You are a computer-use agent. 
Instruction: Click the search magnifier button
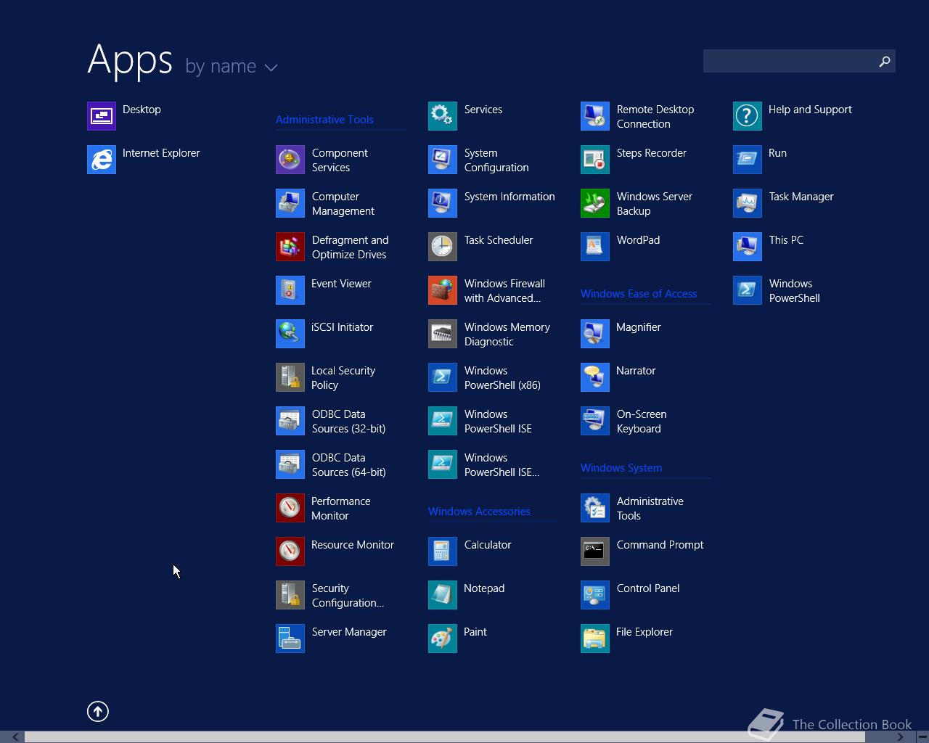click(885, 62)
